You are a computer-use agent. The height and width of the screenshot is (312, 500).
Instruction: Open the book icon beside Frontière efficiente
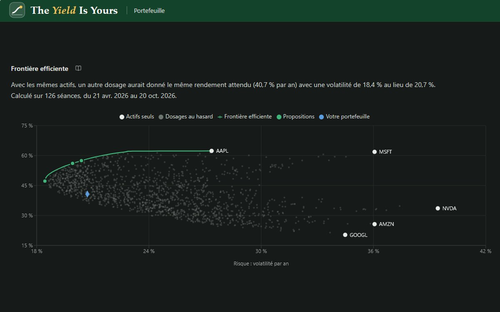pos(78,69)
